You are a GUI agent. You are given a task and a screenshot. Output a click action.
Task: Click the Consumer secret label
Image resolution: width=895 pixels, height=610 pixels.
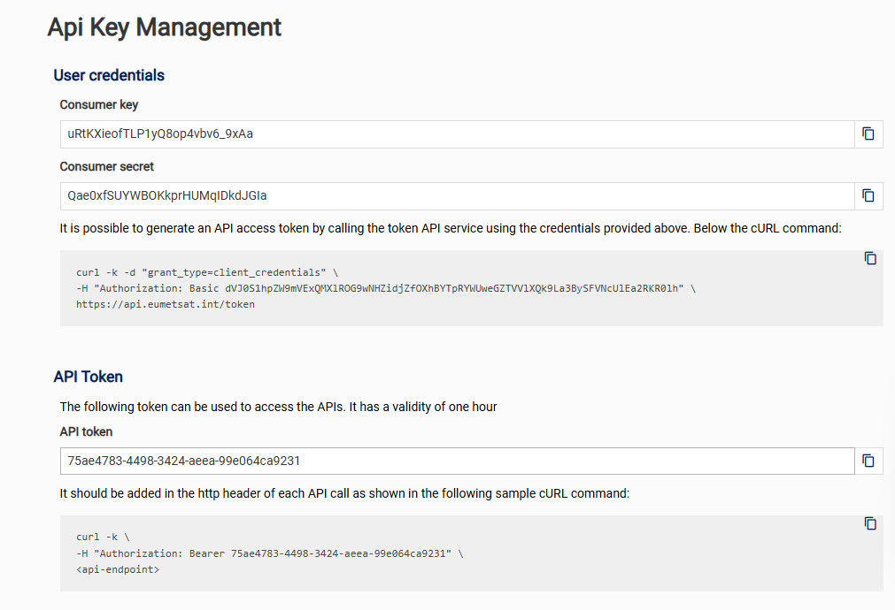pyautogui.click(x=107, y=166)
